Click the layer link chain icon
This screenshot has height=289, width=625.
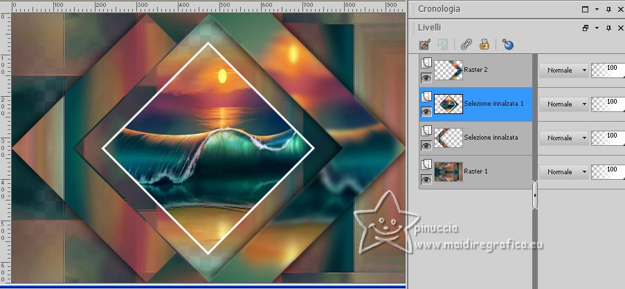tap(466, 44)
